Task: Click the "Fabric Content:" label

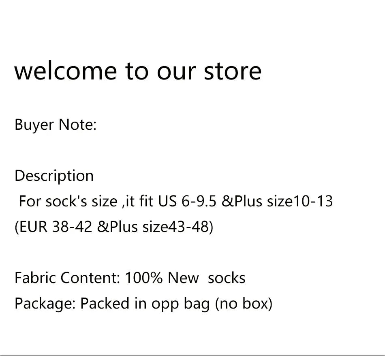Action: pyautogui.click(x=67, y=278)
